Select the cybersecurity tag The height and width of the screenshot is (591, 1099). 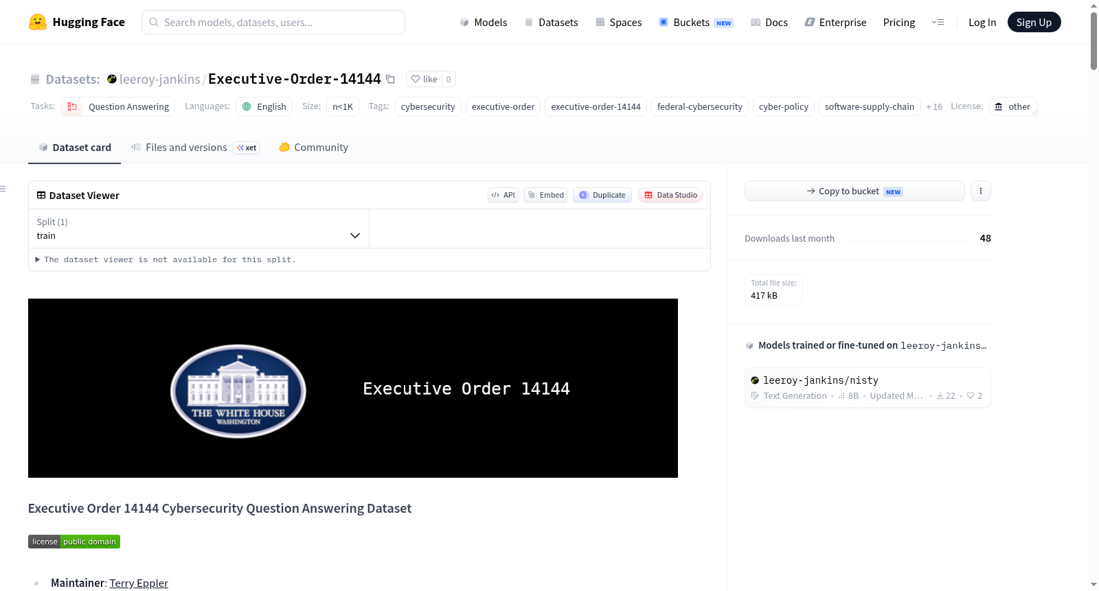(x=428, y=106)
